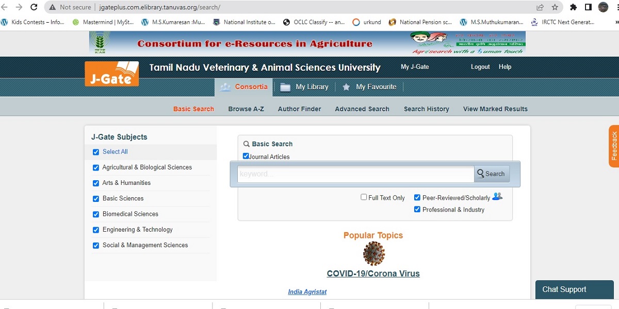Open the OCLC Classify bookmark

pyautogui.click(x=314, y=22)
